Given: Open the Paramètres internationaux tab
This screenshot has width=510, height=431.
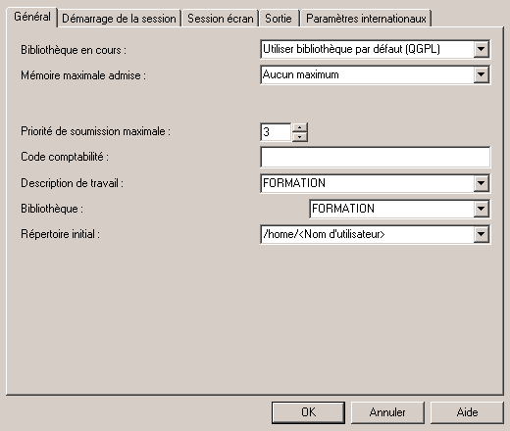Looking at the screenshot, I should tap(366, 19).
